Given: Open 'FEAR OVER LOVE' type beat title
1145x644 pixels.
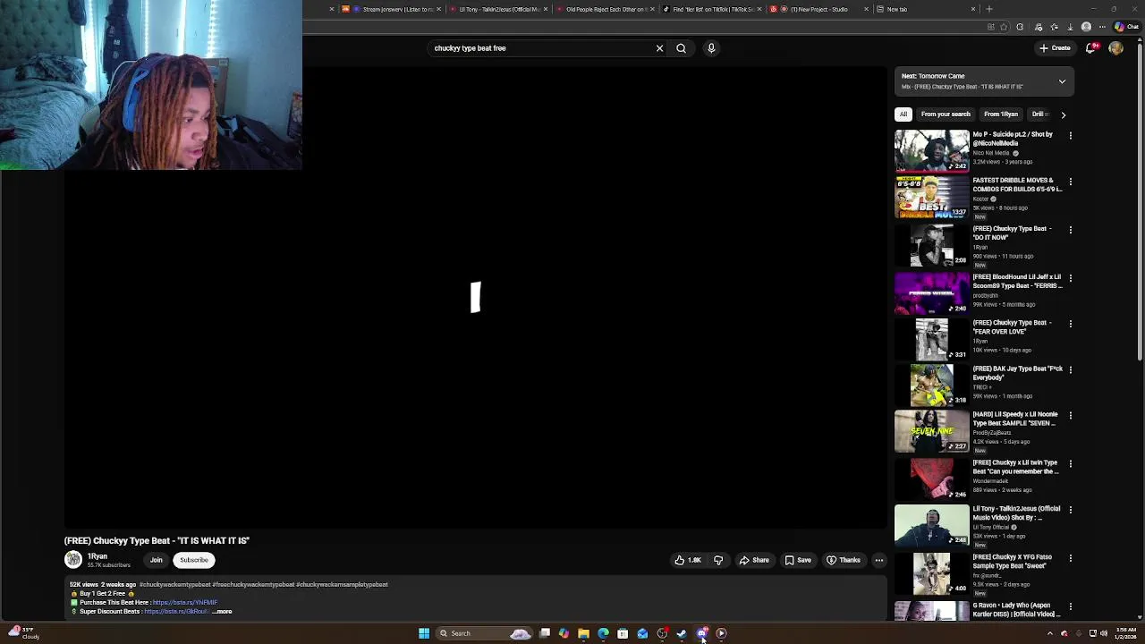Looking at the screenshot, I should click(1012, 326).
